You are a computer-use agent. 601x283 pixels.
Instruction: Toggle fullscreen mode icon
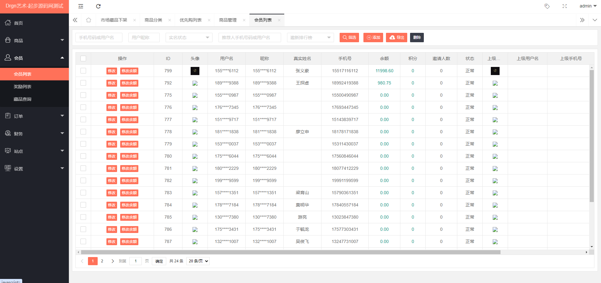(564, 6)
